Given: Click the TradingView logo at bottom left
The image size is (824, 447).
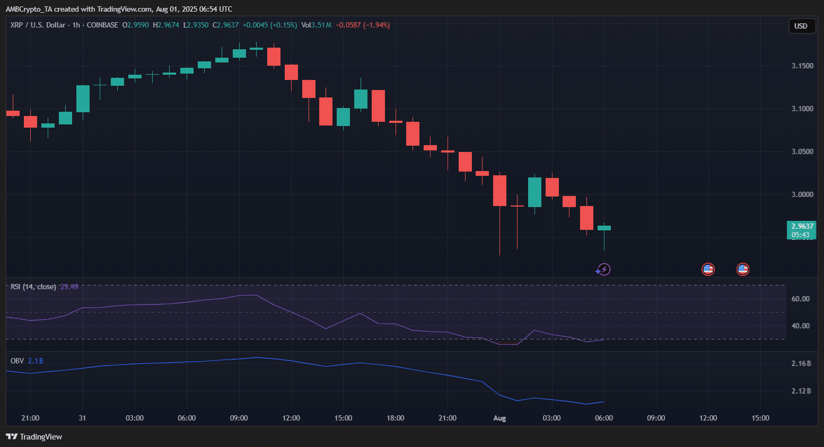Looking at the screenshot, I should point(34,437).
